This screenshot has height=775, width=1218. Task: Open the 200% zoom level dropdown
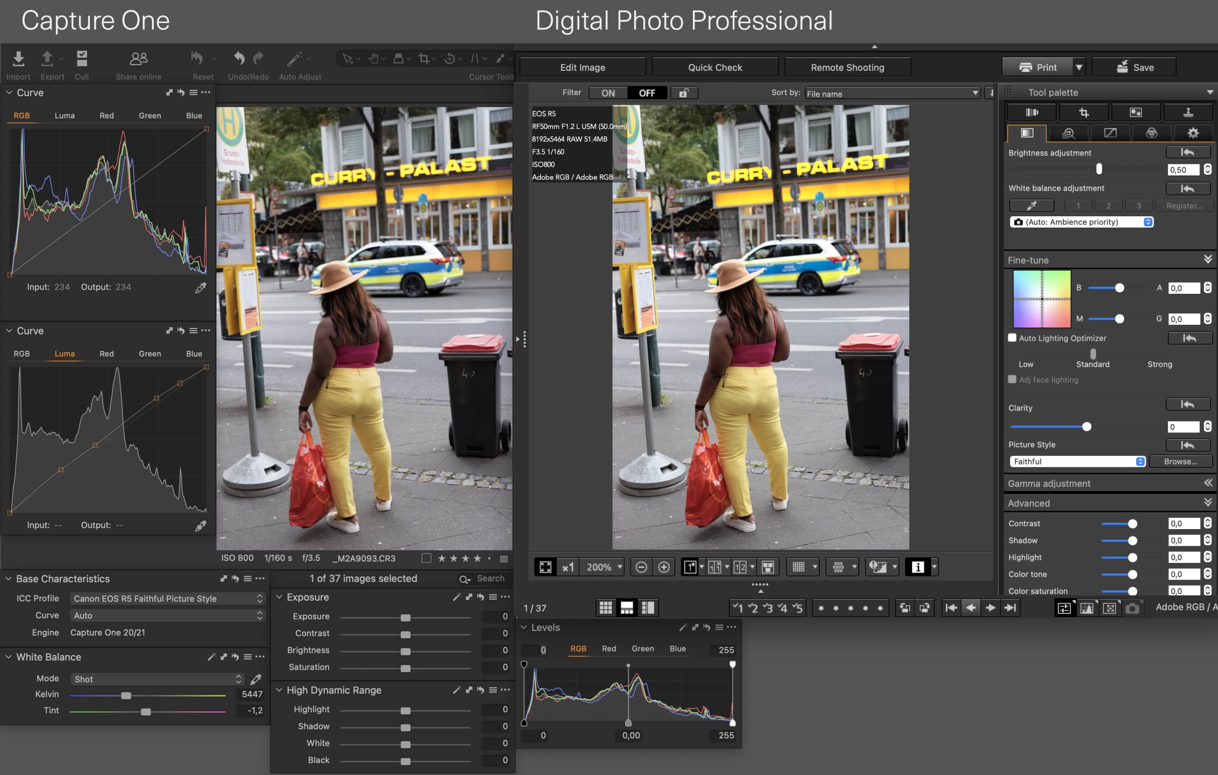click(x=603, y=567)
